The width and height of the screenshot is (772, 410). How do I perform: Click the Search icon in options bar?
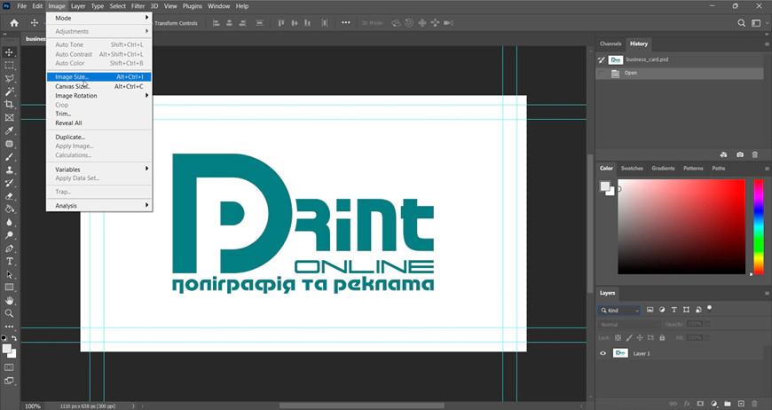coord(742,23)
